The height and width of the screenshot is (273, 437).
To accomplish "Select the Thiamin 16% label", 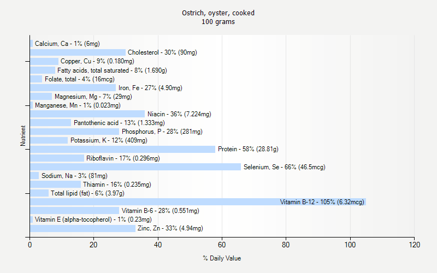I will [x=117, y=185].
